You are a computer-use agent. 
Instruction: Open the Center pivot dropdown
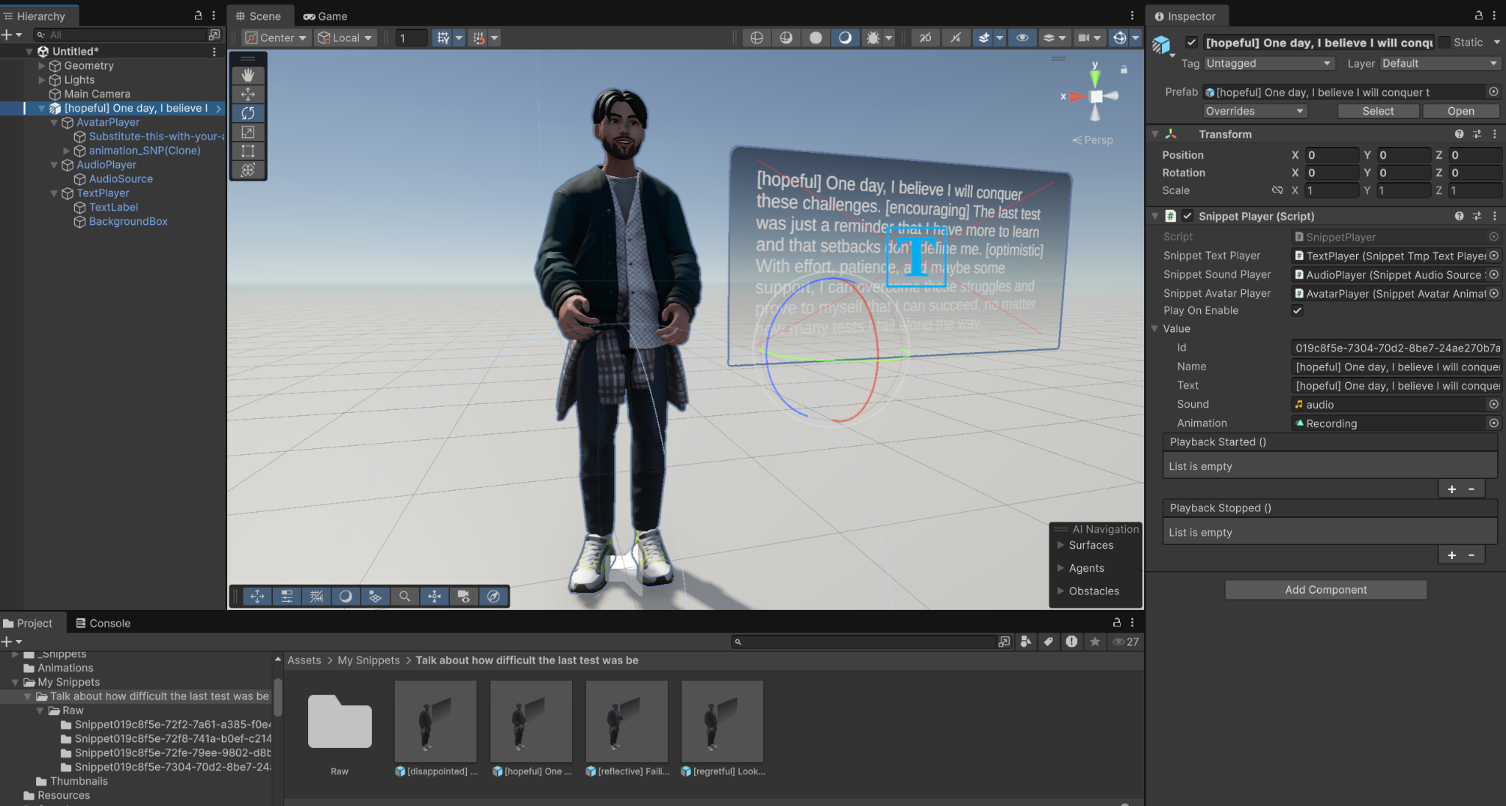(276, 37)
